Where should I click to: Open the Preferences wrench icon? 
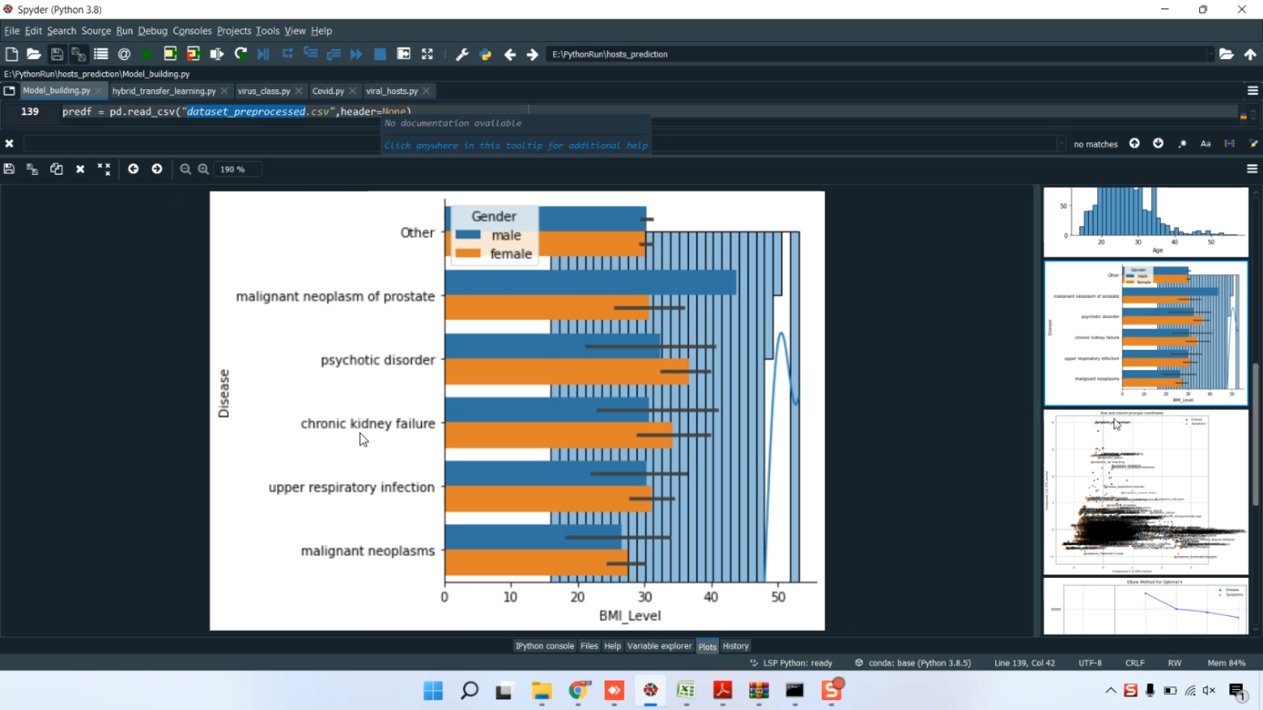click(x=461, y=54)
